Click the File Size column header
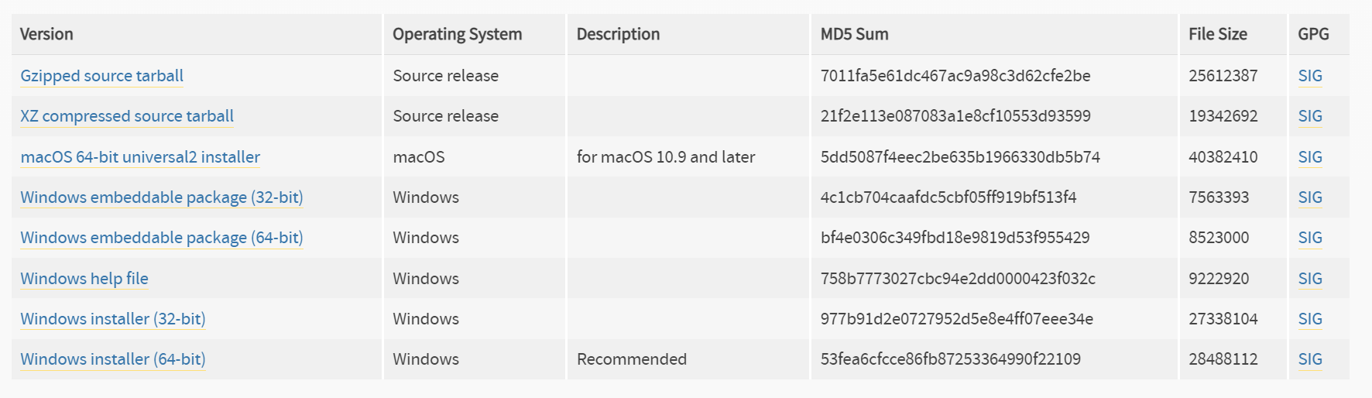The height and width of the screenshot is (398, 1372). [x=1218, y=34]
